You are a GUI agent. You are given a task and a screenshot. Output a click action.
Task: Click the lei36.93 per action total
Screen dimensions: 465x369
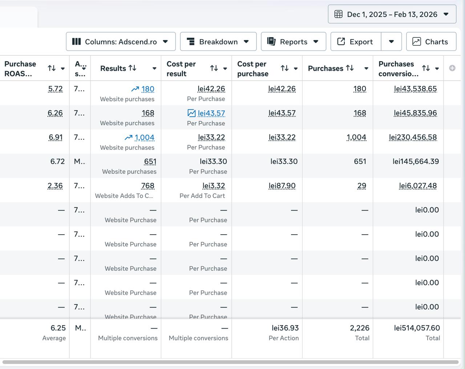[285, 328]
